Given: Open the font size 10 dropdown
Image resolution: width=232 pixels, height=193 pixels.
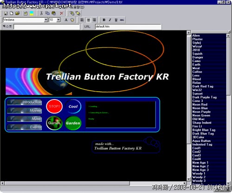Looking at the screenshot, I should [58, 20].
